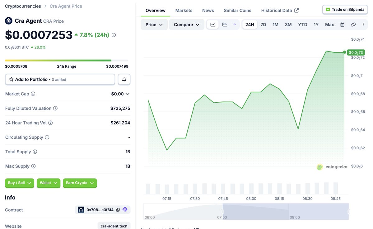Open the three-dot chart options menu
The image size is (373, 229).
click(x=363, y=25)
